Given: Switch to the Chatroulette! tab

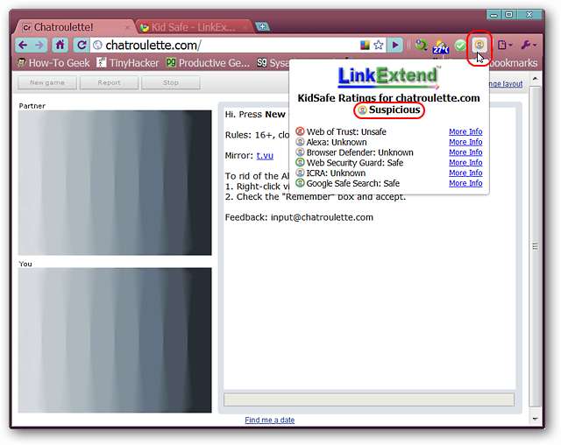Looking at the screenshot, I should coord(75,27).
